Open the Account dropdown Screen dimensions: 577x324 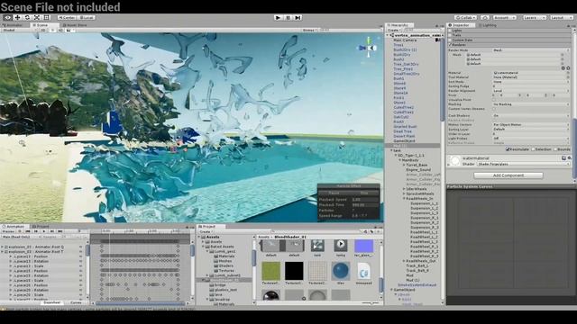pyautogui.click(x=504, y=17)
